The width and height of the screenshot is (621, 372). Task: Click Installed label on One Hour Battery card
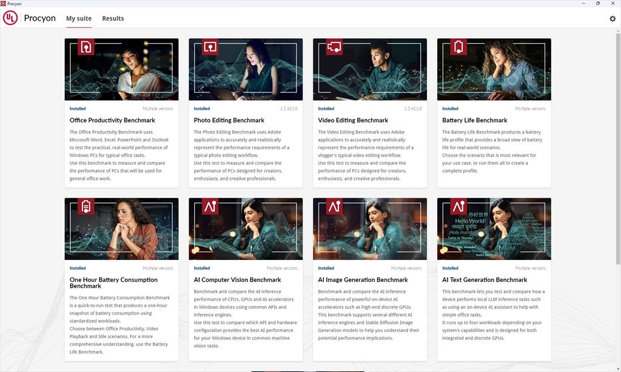tap(78, 268)
